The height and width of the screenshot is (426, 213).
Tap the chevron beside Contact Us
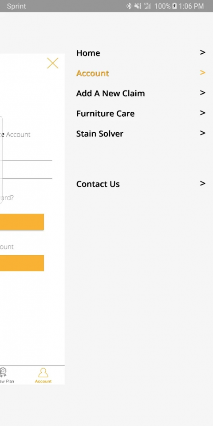[x=202, y=183]
